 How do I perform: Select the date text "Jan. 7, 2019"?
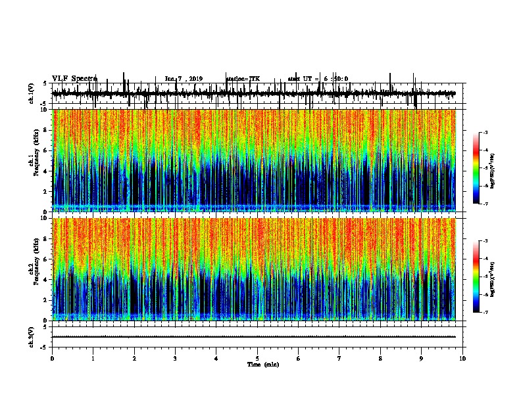pyautogui.click(x=184, y=79)
